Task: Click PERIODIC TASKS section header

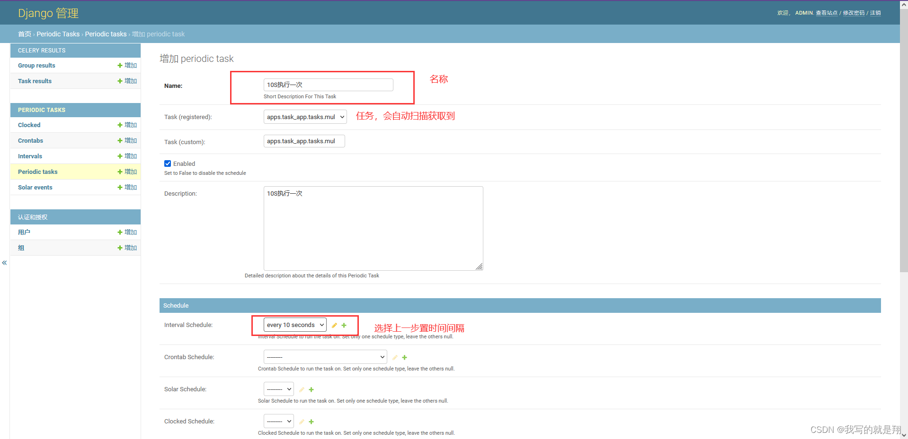Action: pos(42,110)
